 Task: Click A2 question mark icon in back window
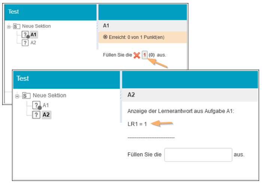(x=25, y=43)
